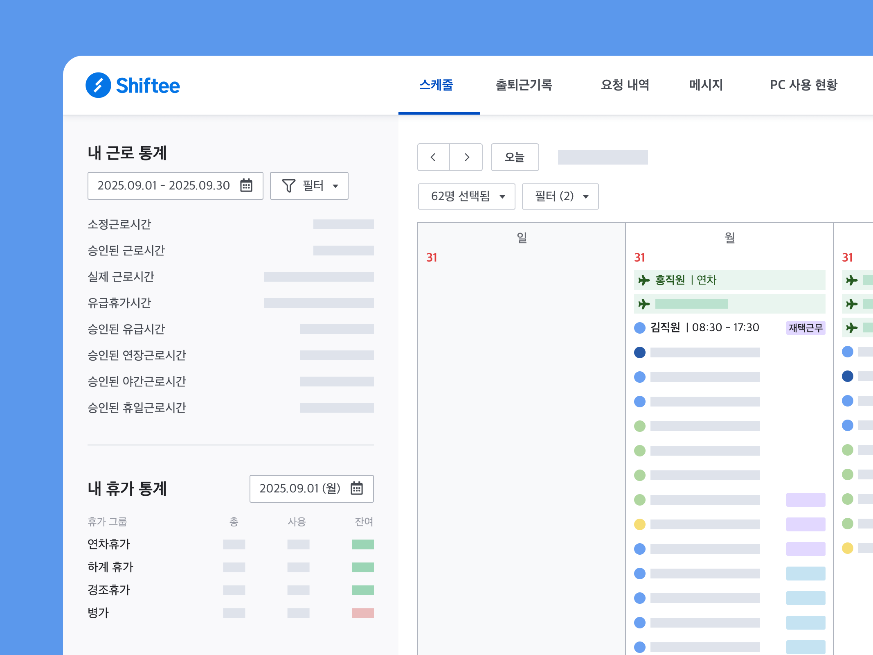Go to previous period with left chevron
The image size is (873, 655).
click(433, 157)
